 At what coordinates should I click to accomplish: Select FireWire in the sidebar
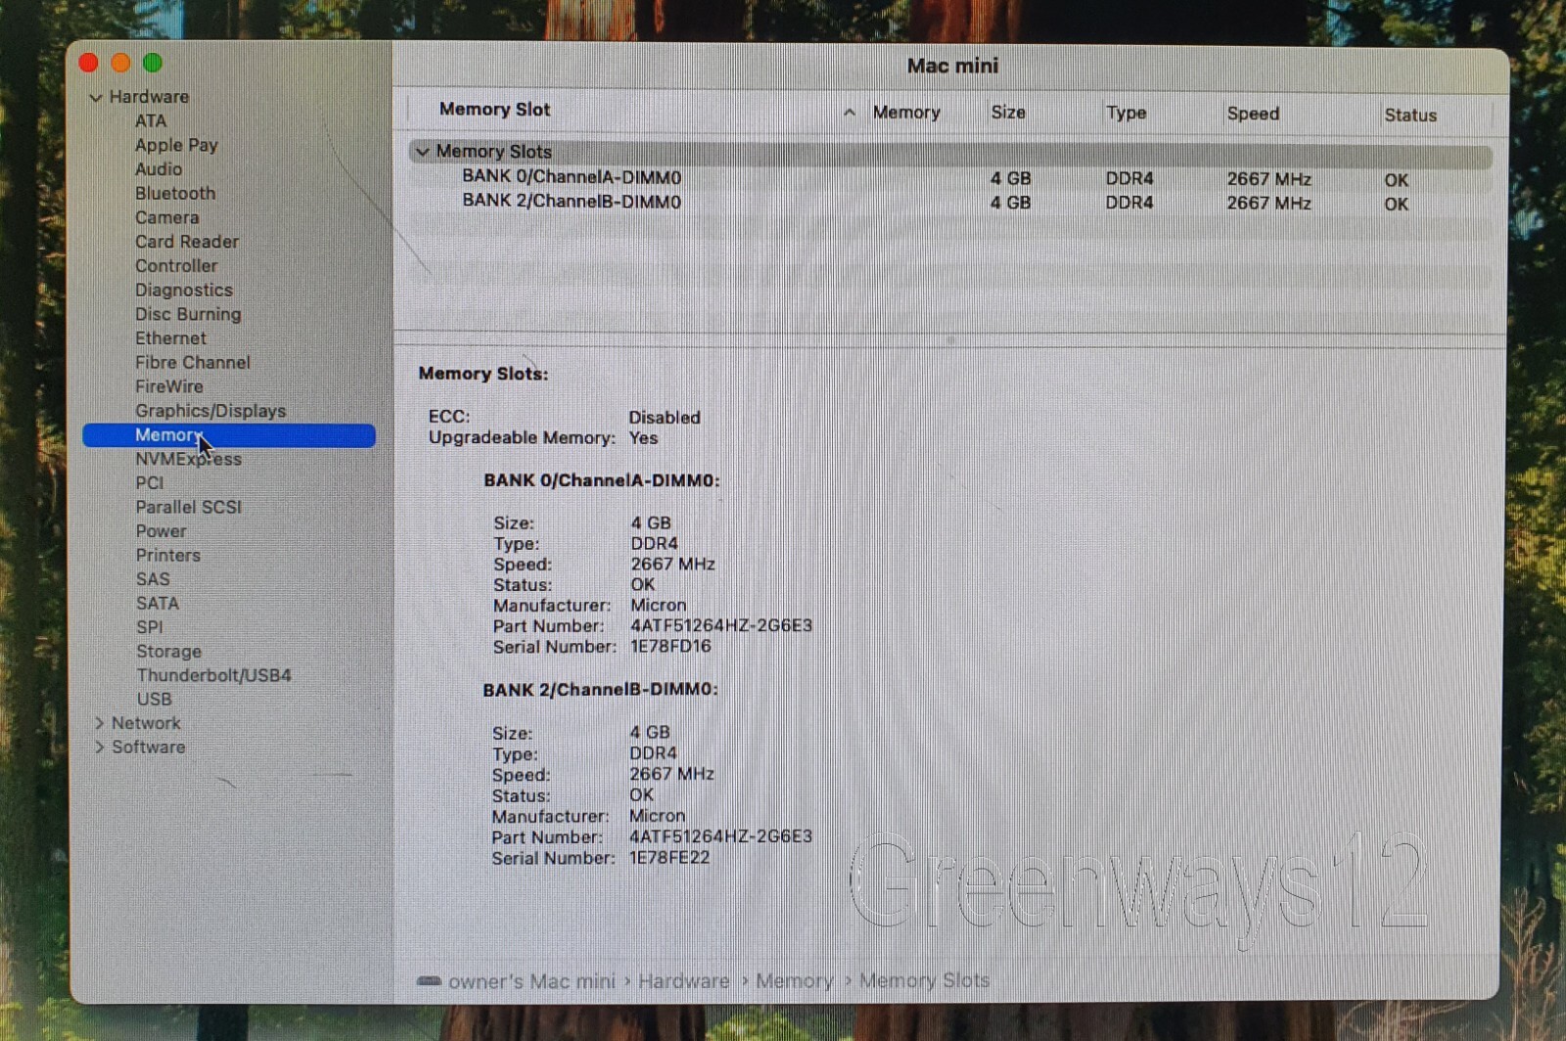[169, 386]
